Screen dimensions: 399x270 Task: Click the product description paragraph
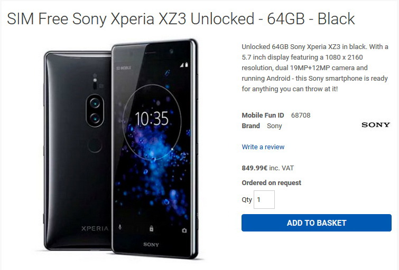click(x=315, y=68)
